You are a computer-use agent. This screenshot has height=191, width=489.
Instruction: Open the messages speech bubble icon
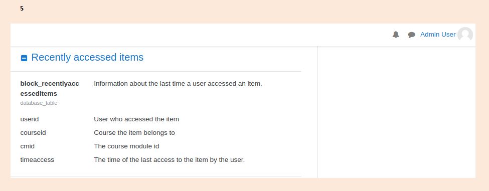pyautogui.click(x=411, y=35)
